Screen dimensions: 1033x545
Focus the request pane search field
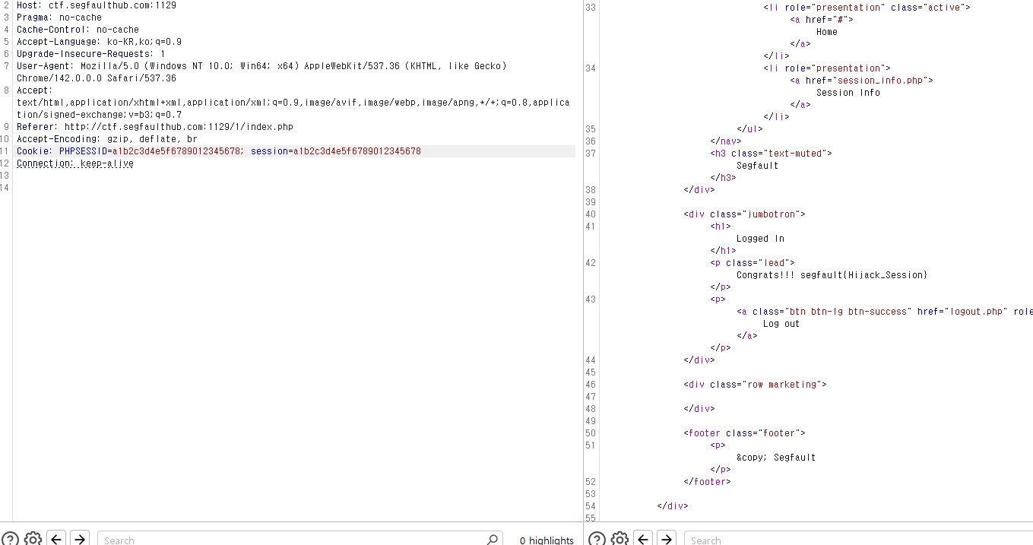289,540
